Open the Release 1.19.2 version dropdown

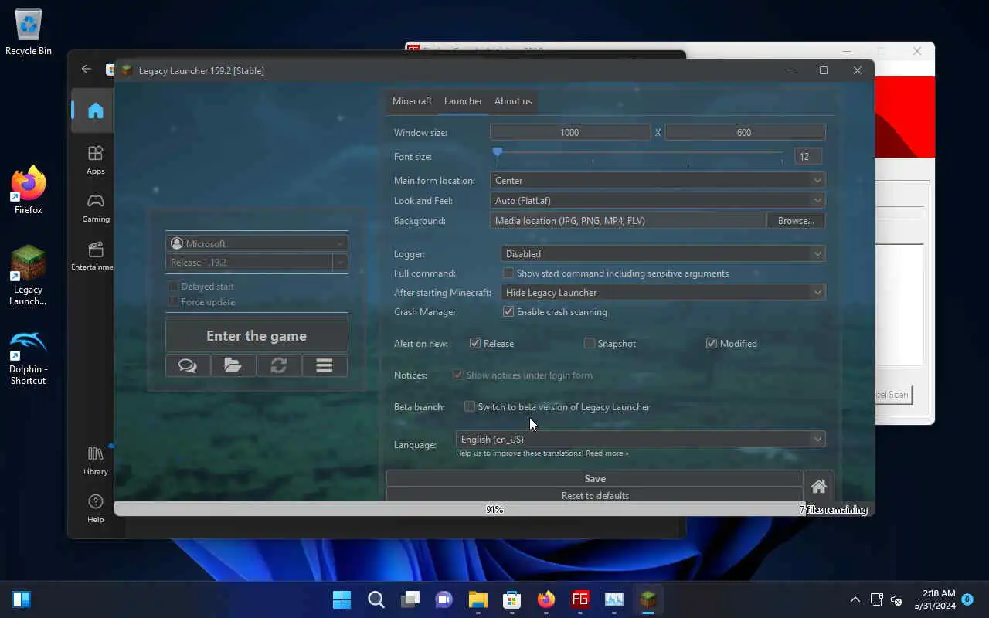coord(257,262)
